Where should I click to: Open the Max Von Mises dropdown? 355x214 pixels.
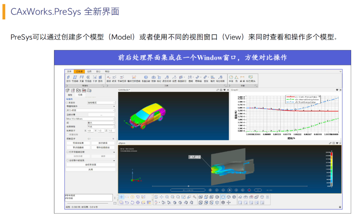(90, 119)
